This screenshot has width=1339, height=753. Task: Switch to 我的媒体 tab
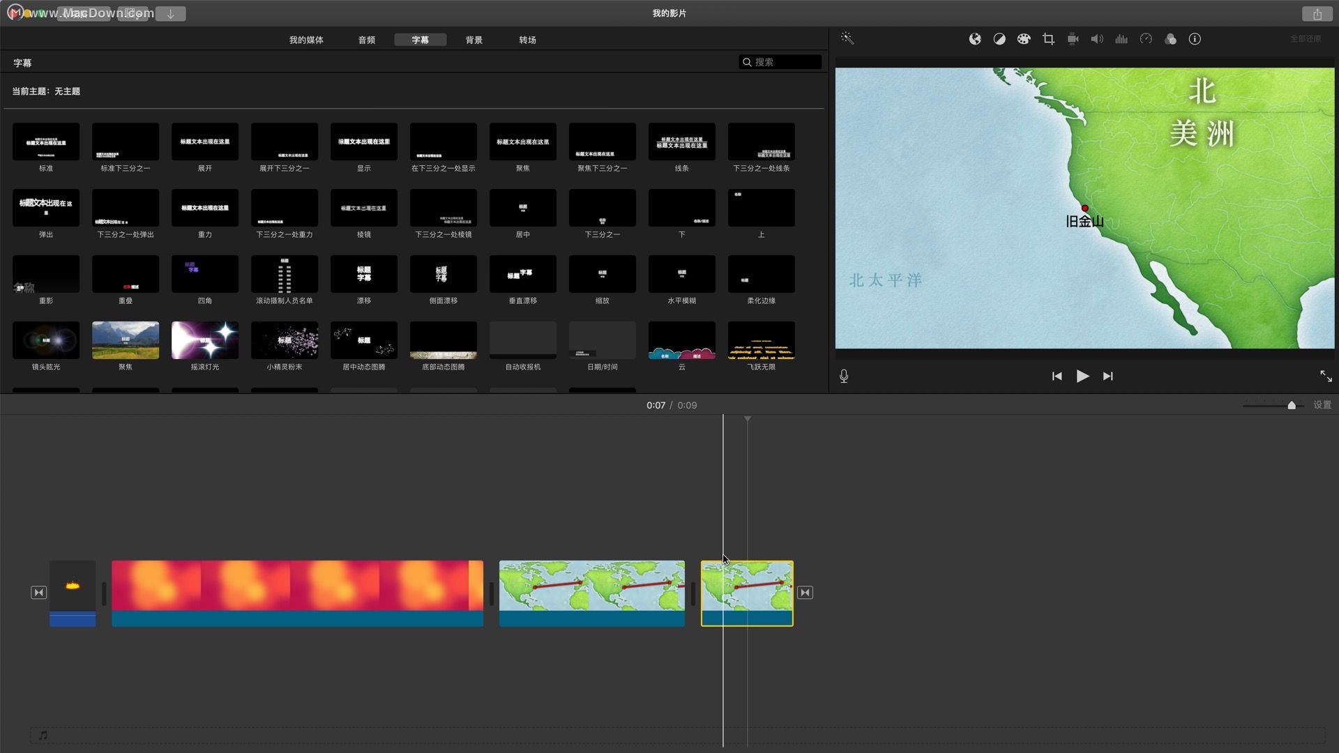306,40
